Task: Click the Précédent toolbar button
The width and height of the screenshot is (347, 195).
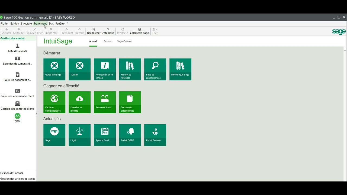Action: coord(67,31)
